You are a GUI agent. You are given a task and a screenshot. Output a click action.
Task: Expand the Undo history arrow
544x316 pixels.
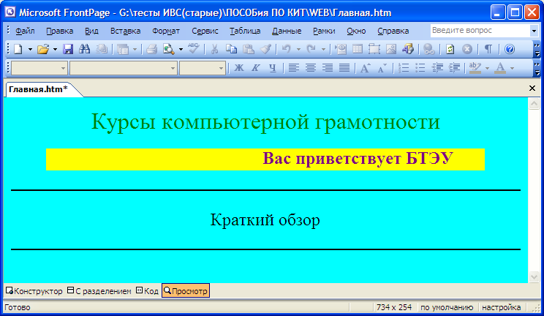point(298,50)
